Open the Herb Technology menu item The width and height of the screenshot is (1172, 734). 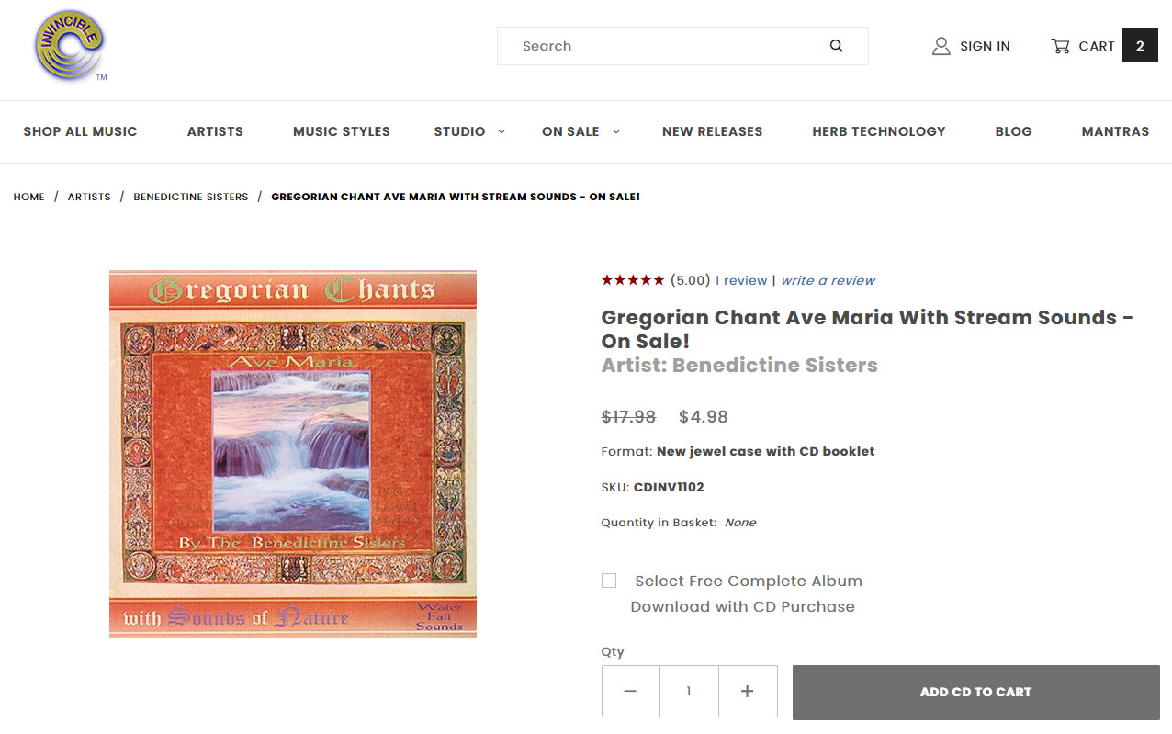(x=878, y=131)
